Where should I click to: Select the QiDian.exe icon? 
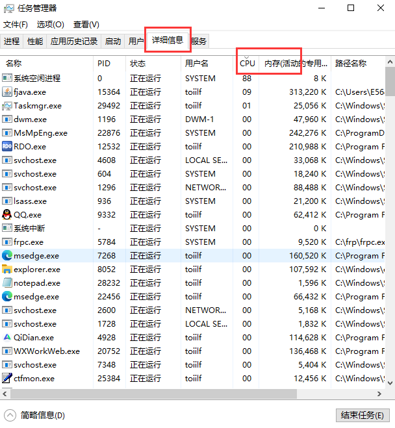[x=7, y=337]
